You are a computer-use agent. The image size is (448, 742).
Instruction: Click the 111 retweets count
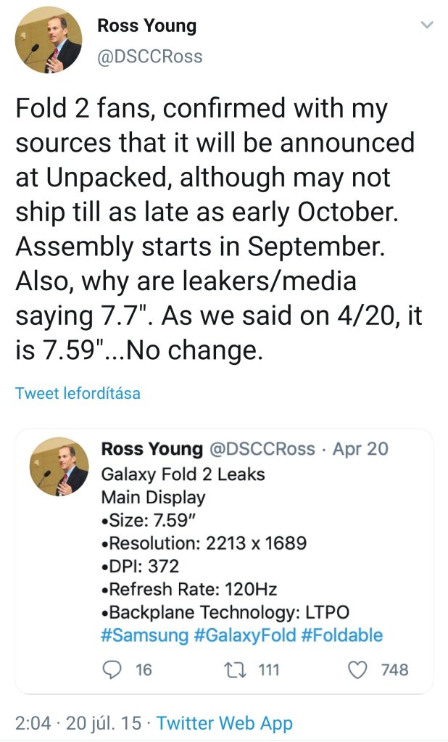269,670
